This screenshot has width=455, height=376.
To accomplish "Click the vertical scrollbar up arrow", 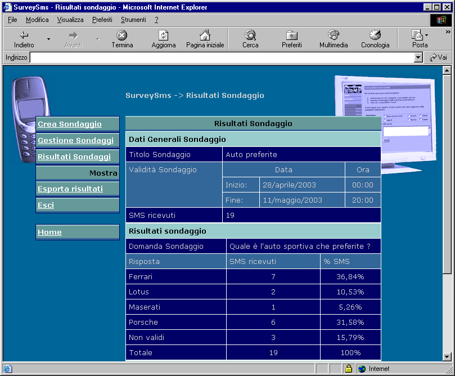I will [447, 70].
